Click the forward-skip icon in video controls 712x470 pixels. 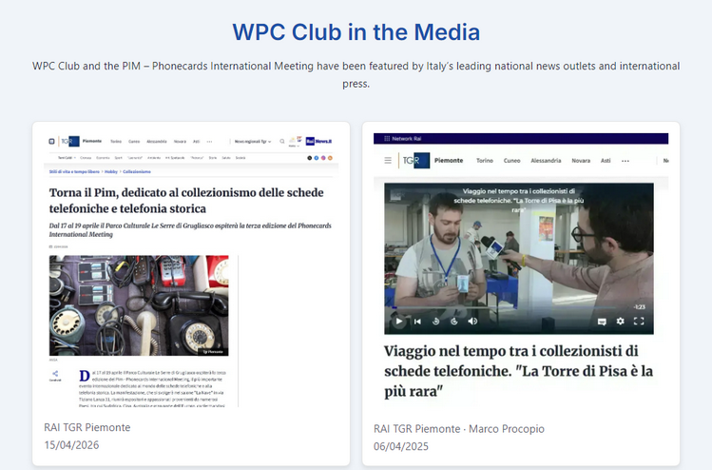click(x=454, y=322)
